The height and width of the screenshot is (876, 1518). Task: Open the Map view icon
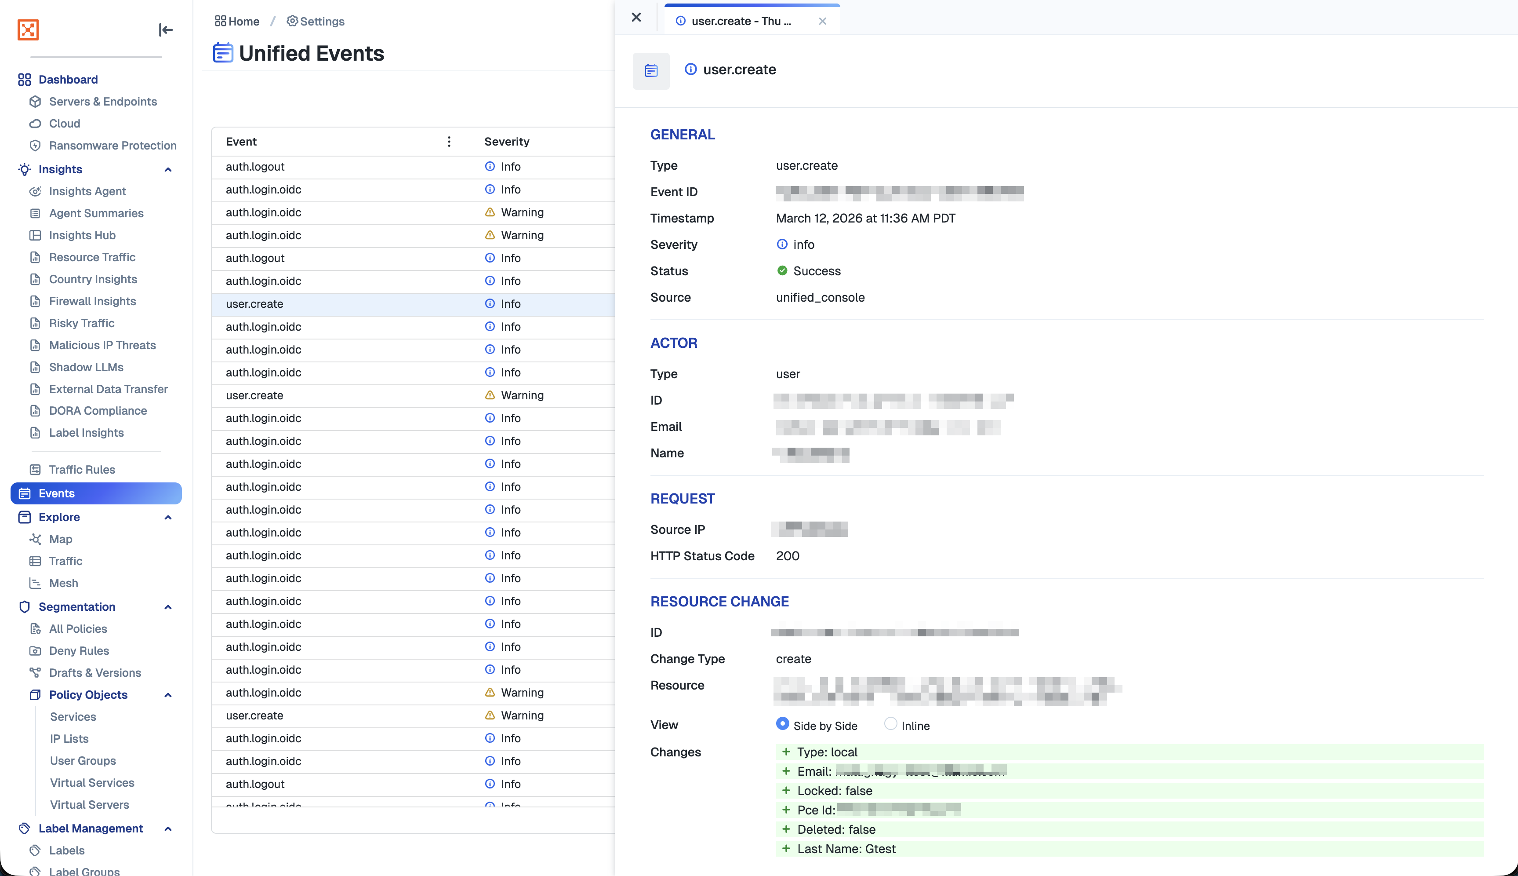coord(36,539)
